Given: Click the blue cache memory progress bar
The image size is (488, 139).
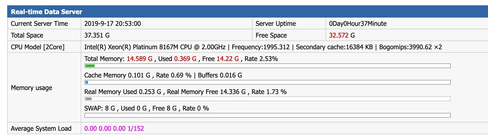Looking at the screenshot, I should pos(87,82).
